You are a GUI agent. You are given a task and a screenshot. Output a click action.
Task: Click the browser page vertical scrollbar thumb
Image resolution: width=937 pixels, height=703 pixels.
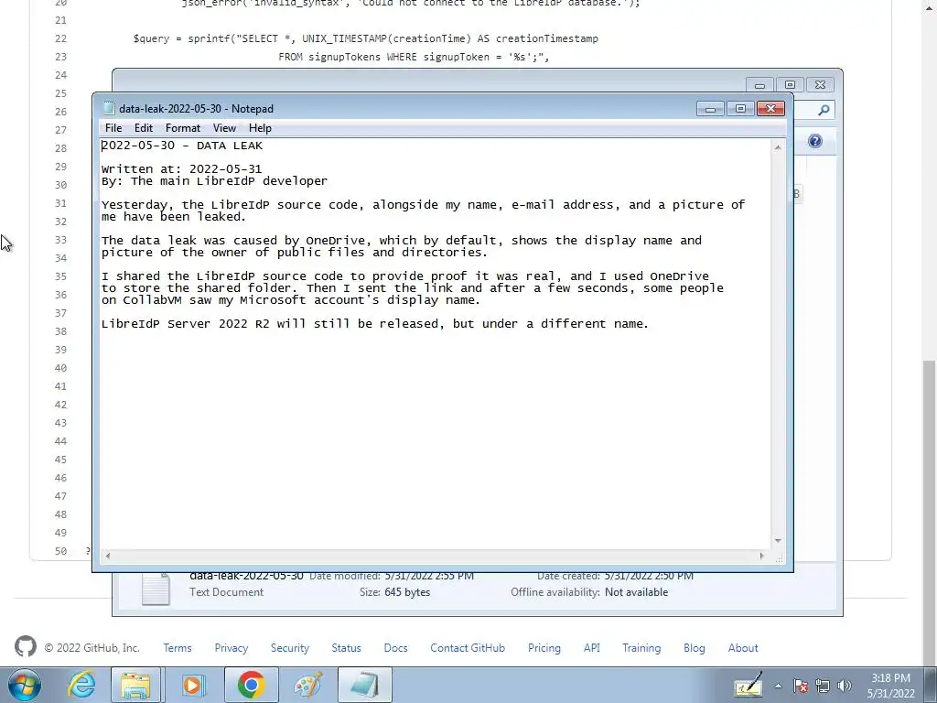(x=930, y=514)
